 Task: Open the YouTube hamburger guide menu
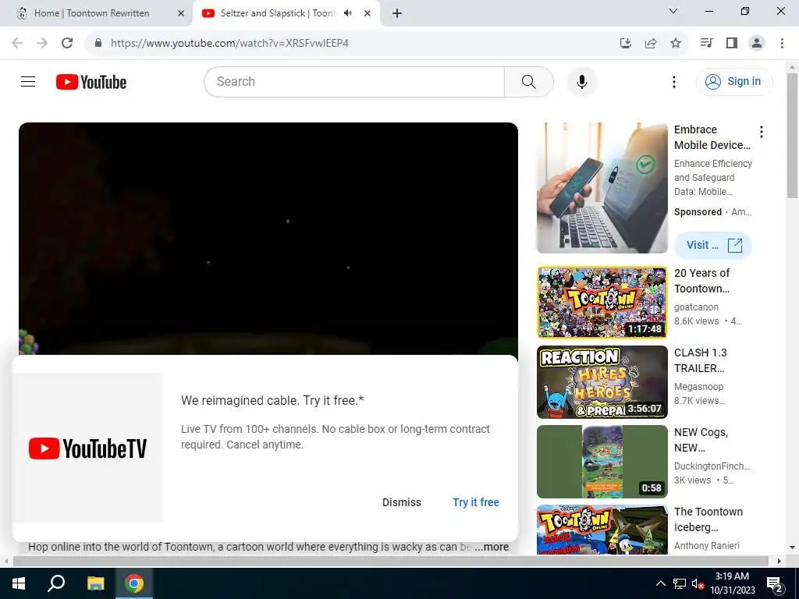[x=28, y=81]
